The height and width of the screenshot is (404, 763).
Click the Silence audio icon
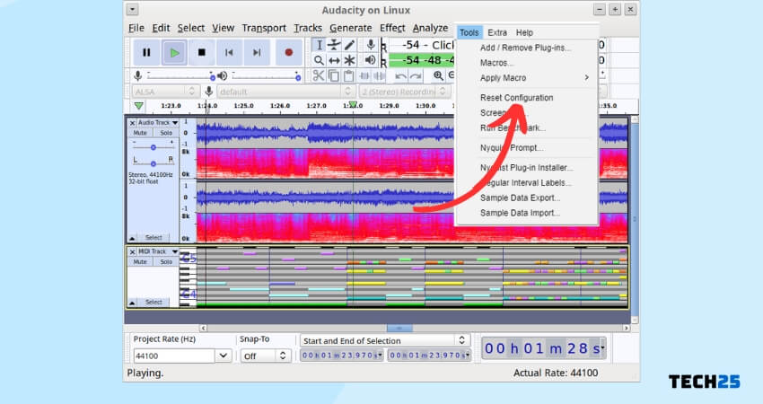pyautogui.click(x=379, y=75)
